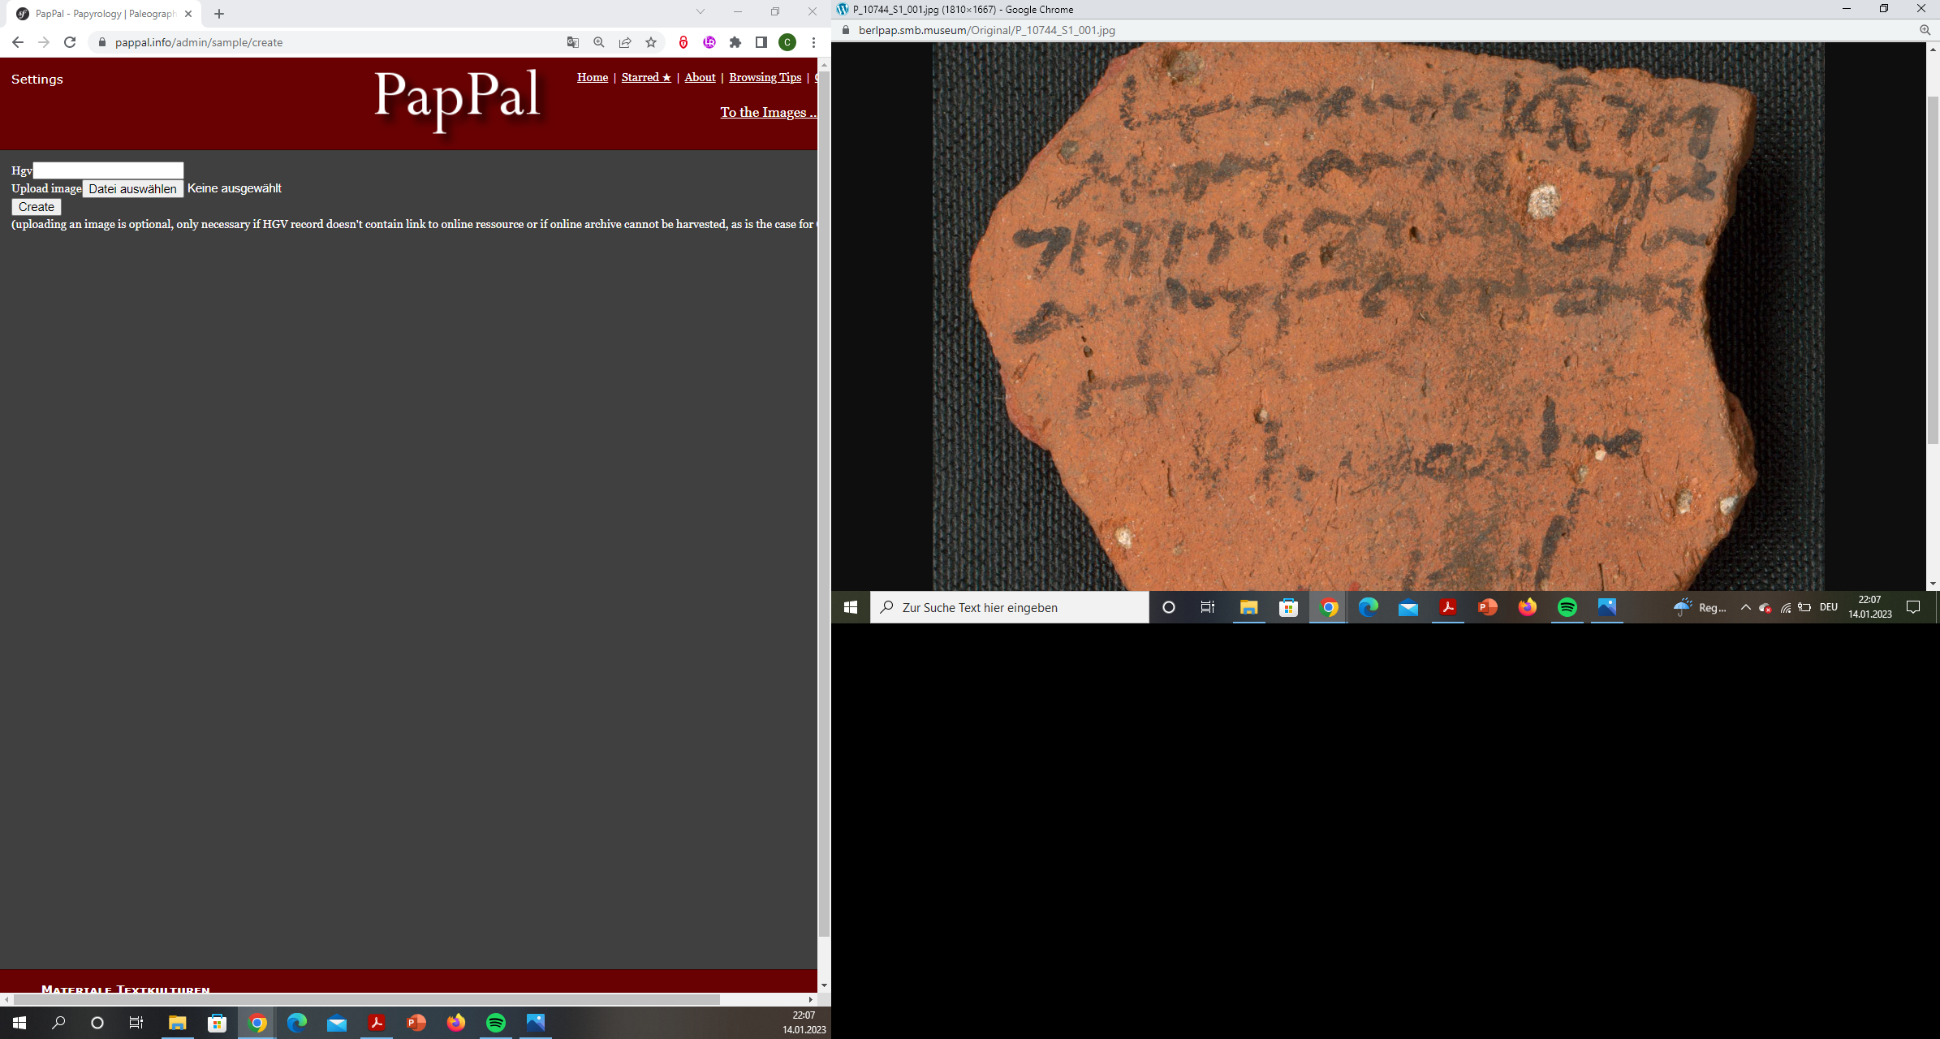
Task: Click the forward arrow in the PapPal window
Action: [44, 42]
